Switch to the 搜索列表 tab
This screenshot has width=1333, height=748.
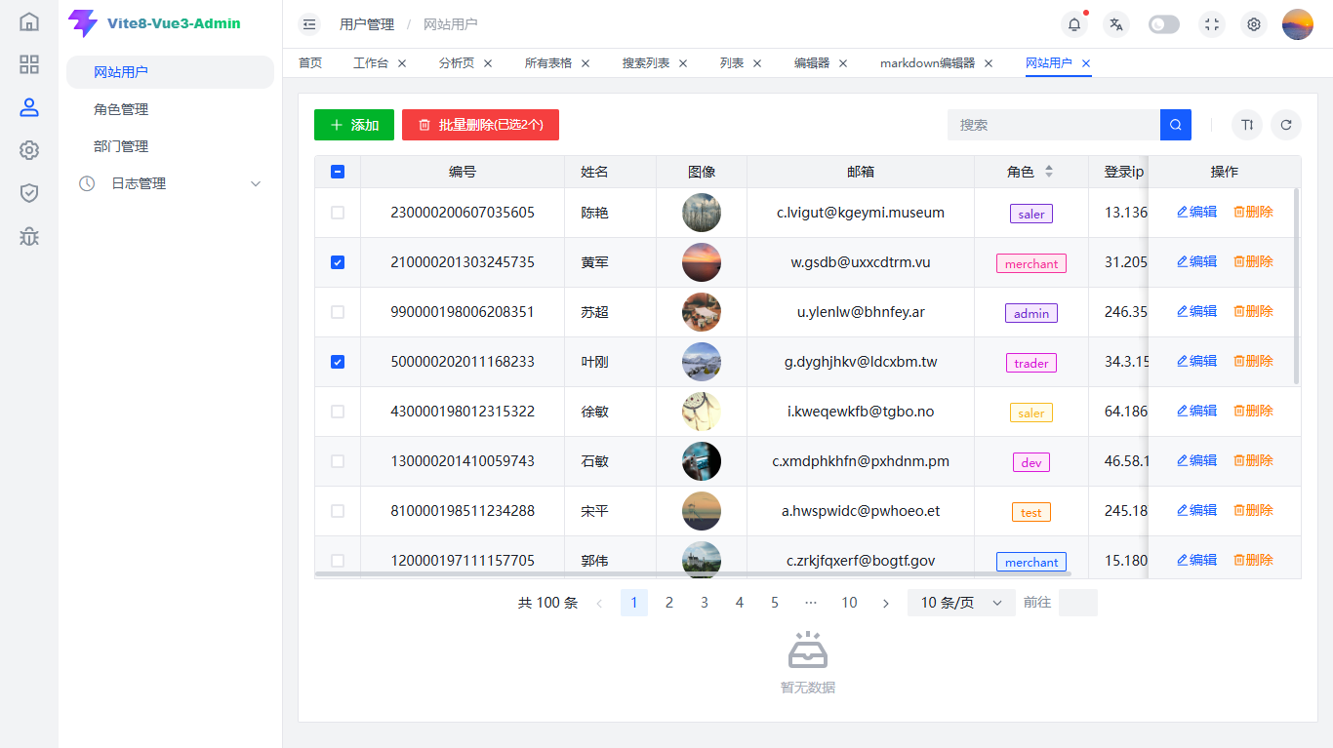646,63
